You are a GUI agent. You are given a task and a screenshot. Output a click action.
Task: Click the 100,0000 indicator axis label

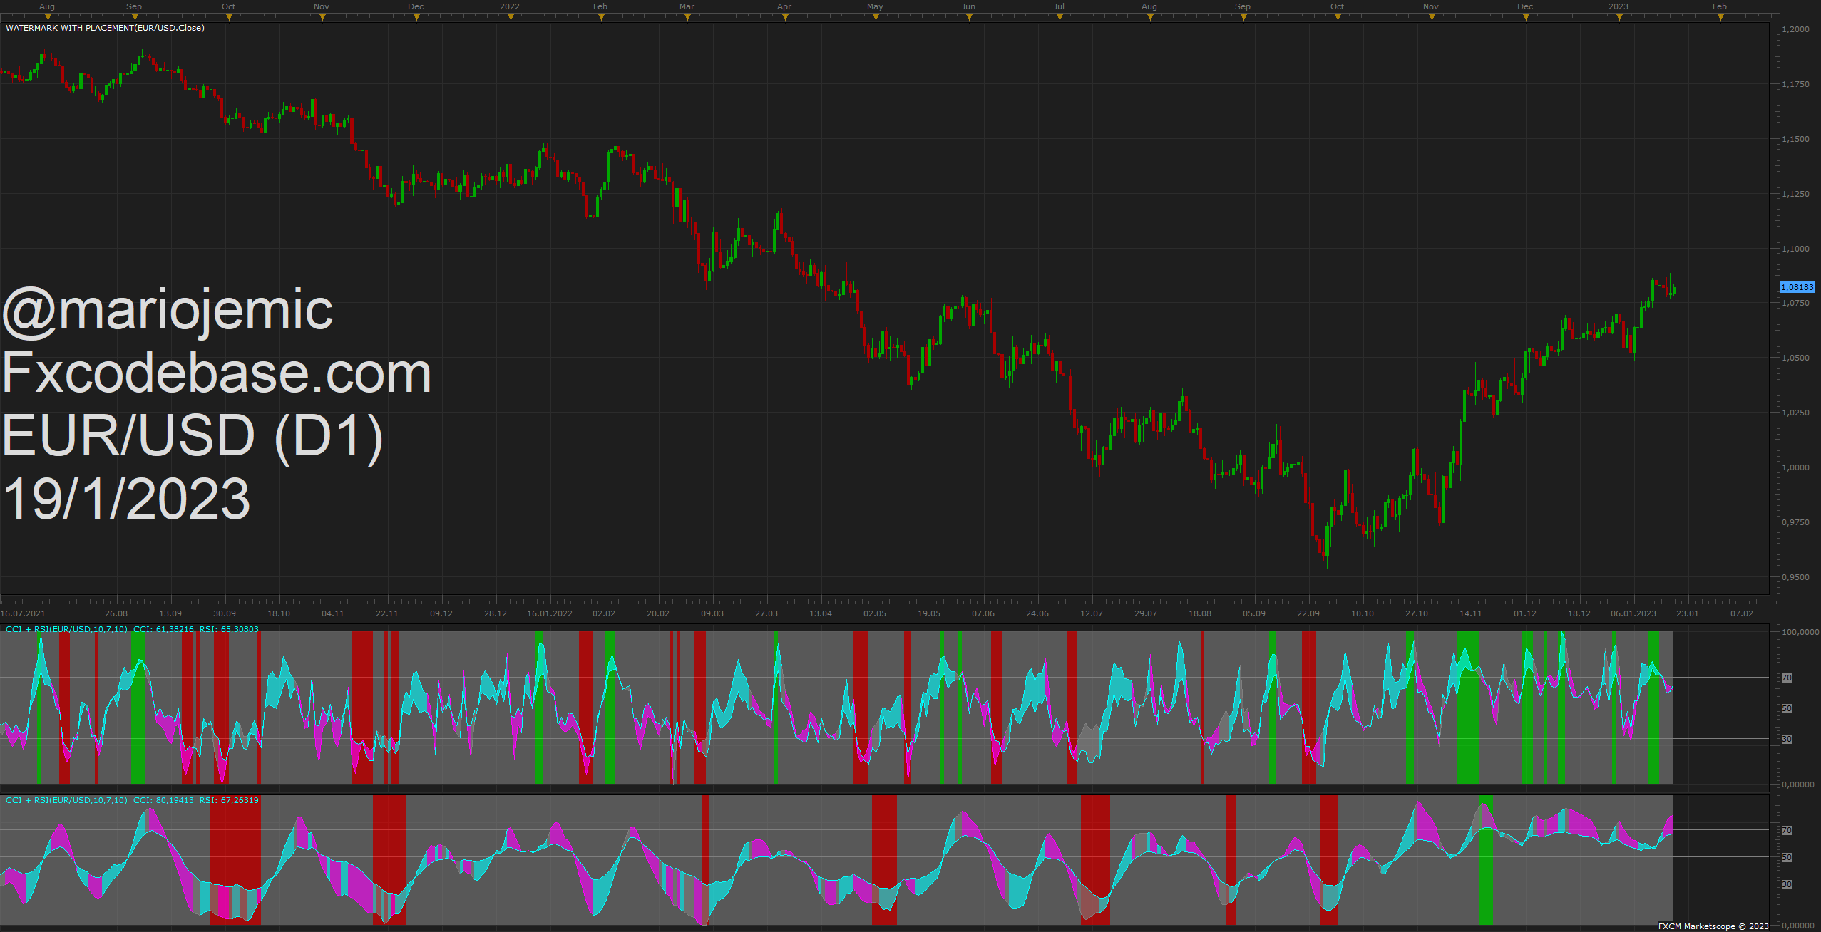click(1800, 632)
